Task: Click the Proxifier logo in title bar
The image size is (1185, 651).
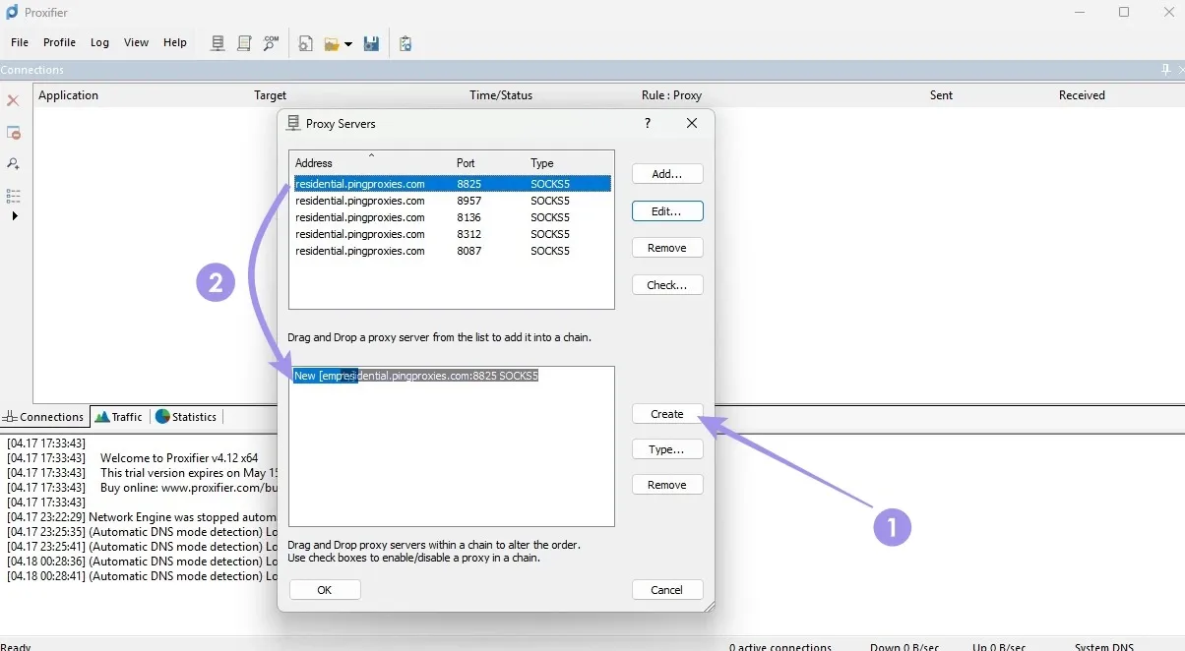Action: pyautogui.click(x=12, y=12)
